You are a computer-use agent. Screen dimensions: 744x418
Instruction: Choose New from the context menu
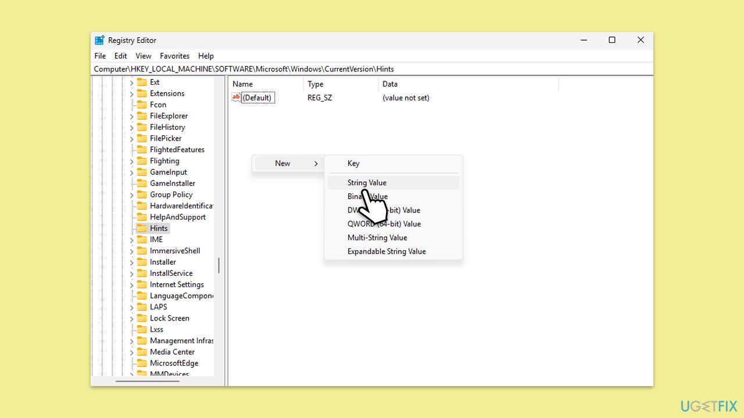click(x=287, y=163)
